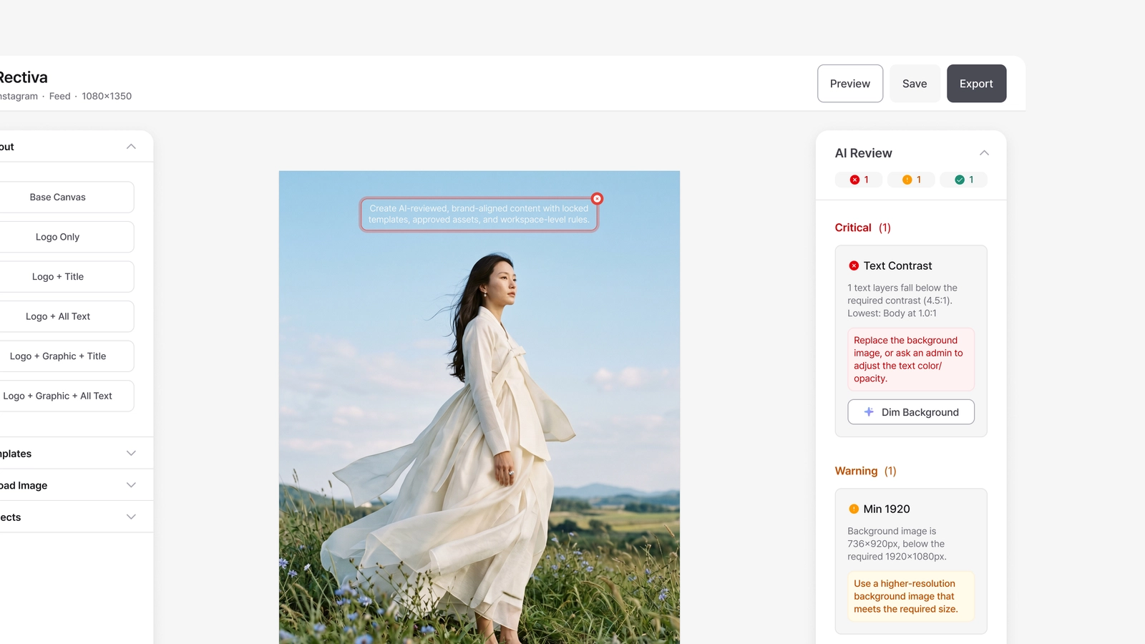1145x644 pixels.
Task: Collapse the AI Review panel
Action: pyautogui.click(x=984, y=153)
